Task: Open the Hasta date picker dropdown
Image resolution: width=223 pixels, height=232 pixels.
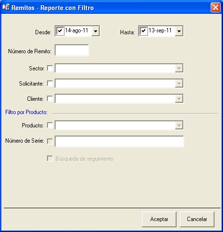Action: (179, 31)
